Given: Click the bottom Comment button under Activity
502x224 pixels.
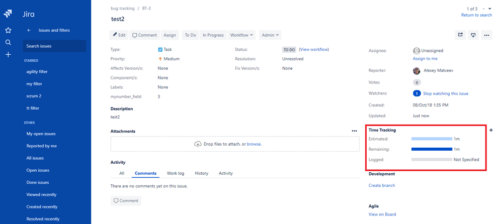Looking at the screenshot, I should 126,201.
